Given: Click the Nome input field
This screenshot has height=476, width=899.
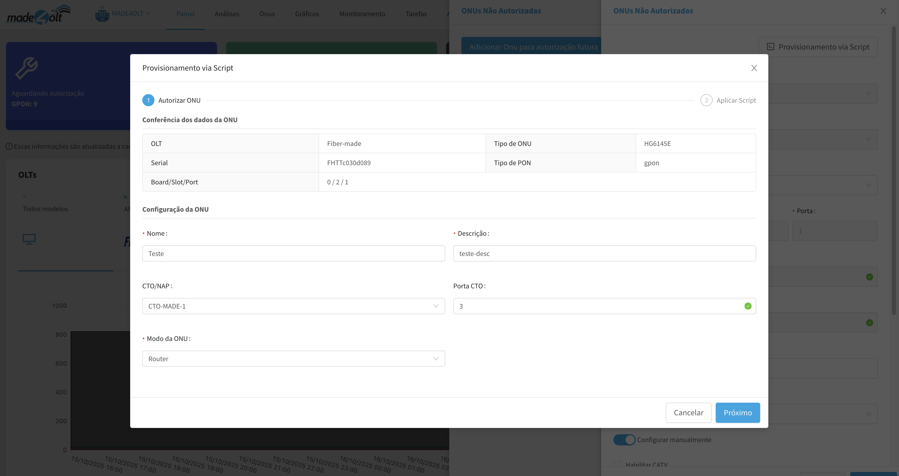Looking at the screenshot, I should pos(293,253).
